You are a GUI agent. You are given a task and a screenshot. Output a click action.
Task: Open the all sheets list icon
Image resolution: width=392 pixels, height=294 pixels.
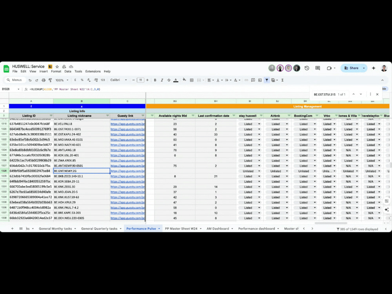tap(21, 229)
